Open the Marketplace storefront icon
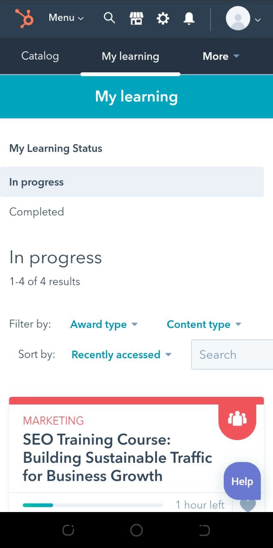The width and height of the screenshot is (273, 548). click(x=136, y=18)
